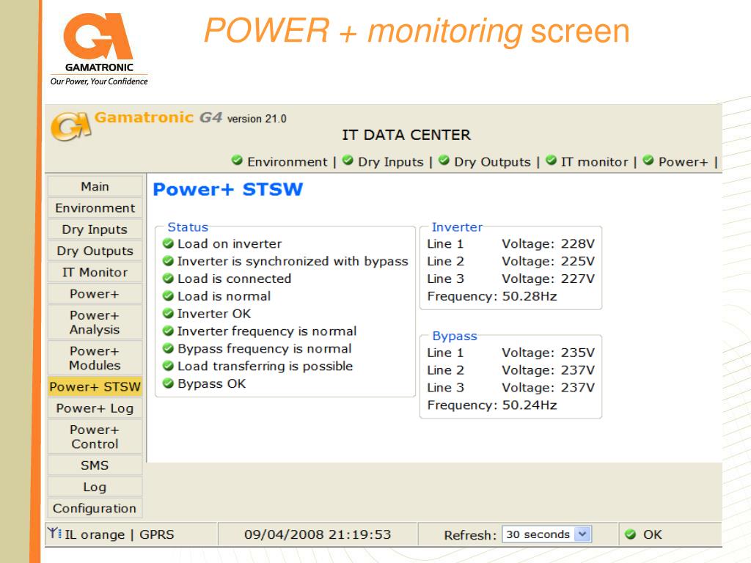Screen dimensions: 751x563
Task: Click the Dry Inputs link in top bar
Action: pyautogui.click(x=391, y=162)
